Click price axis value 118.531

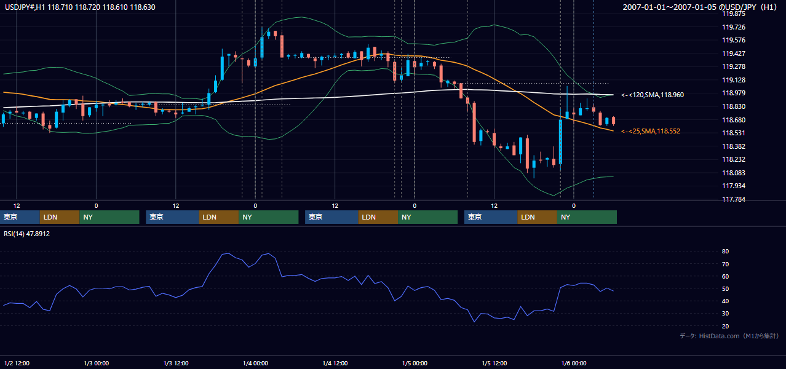tap(734, 133)
